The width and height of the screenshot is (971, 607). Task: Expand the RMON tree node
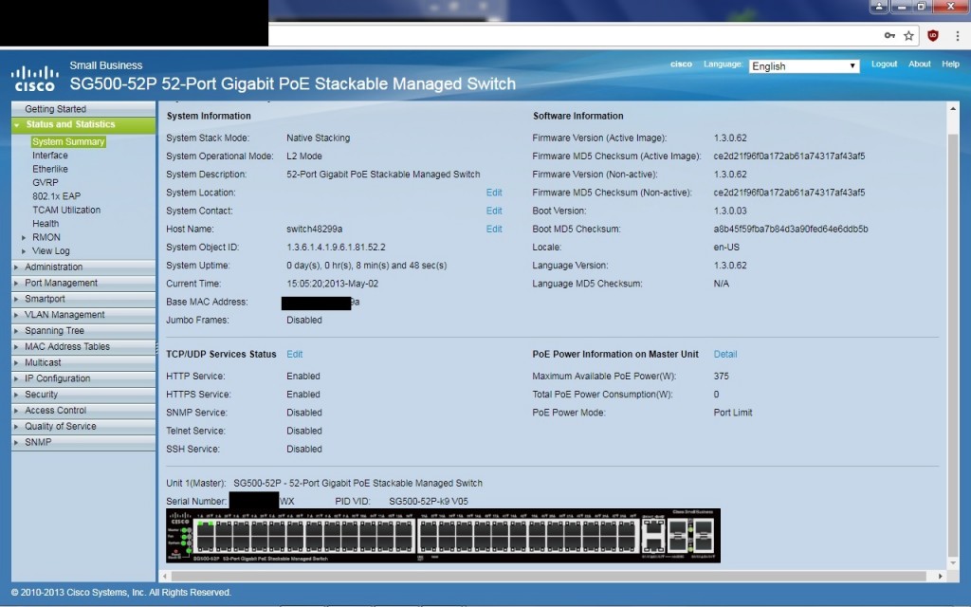pos(24,237)
